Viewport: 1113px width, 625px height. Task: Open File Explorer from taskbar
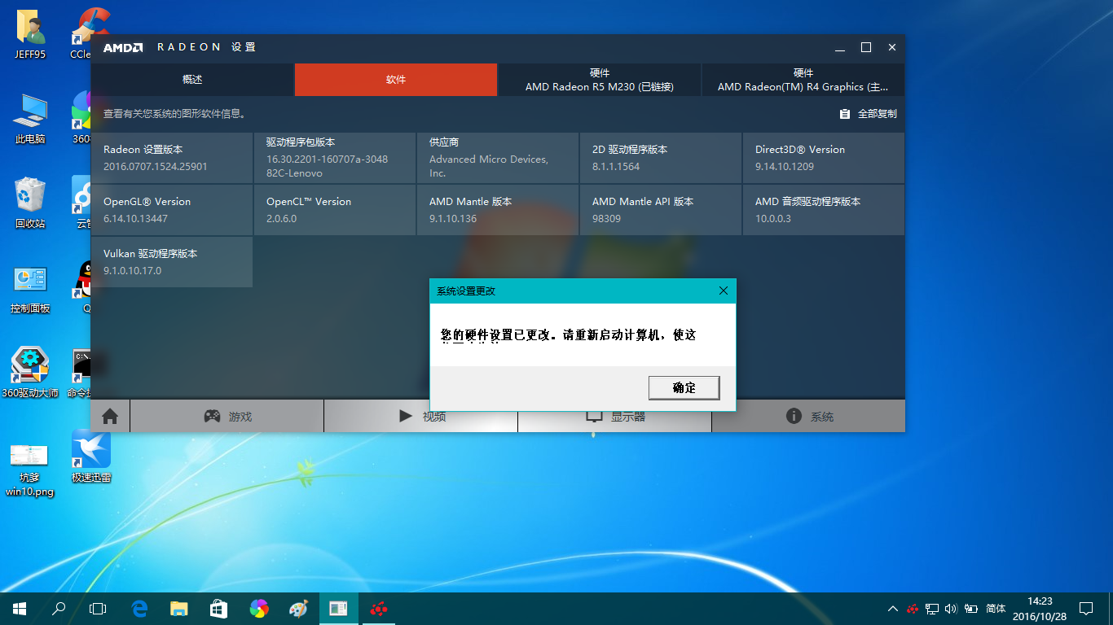click(179, 609)
